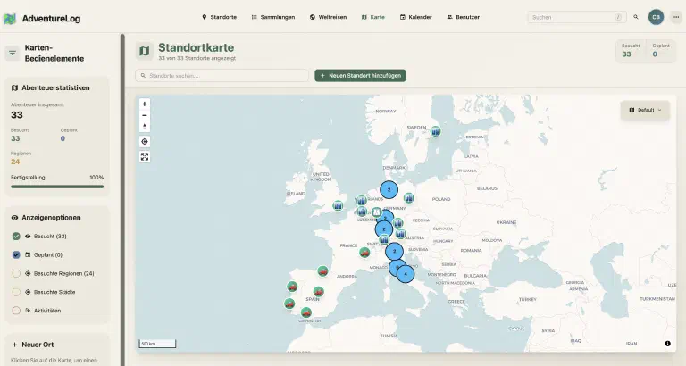The height and width of the screenshot is (366, 686).
Task: Click the Standorte suchen search field
Action: coord(222,76)
